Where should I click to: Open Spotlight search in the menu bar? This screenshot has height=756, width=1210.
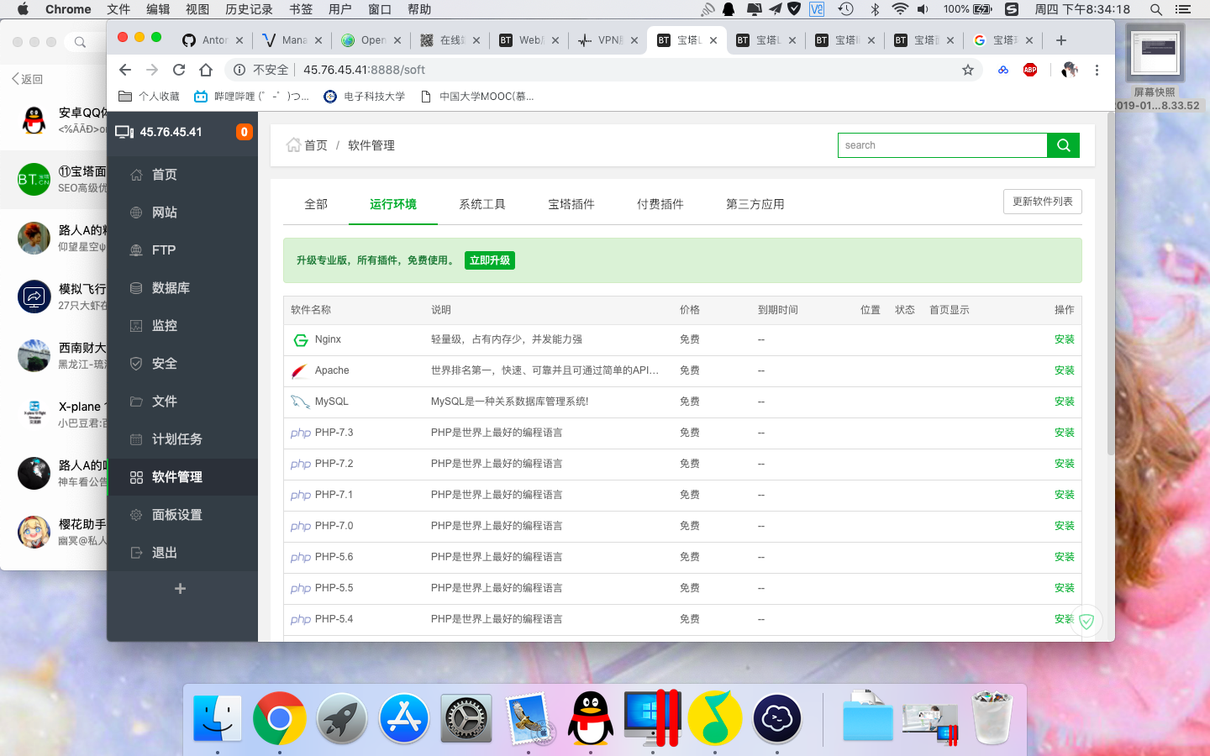pos(1156,9)
